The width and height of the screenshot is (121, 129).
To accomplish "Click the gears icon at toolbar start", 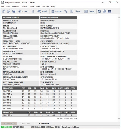I will click(3, 11).
